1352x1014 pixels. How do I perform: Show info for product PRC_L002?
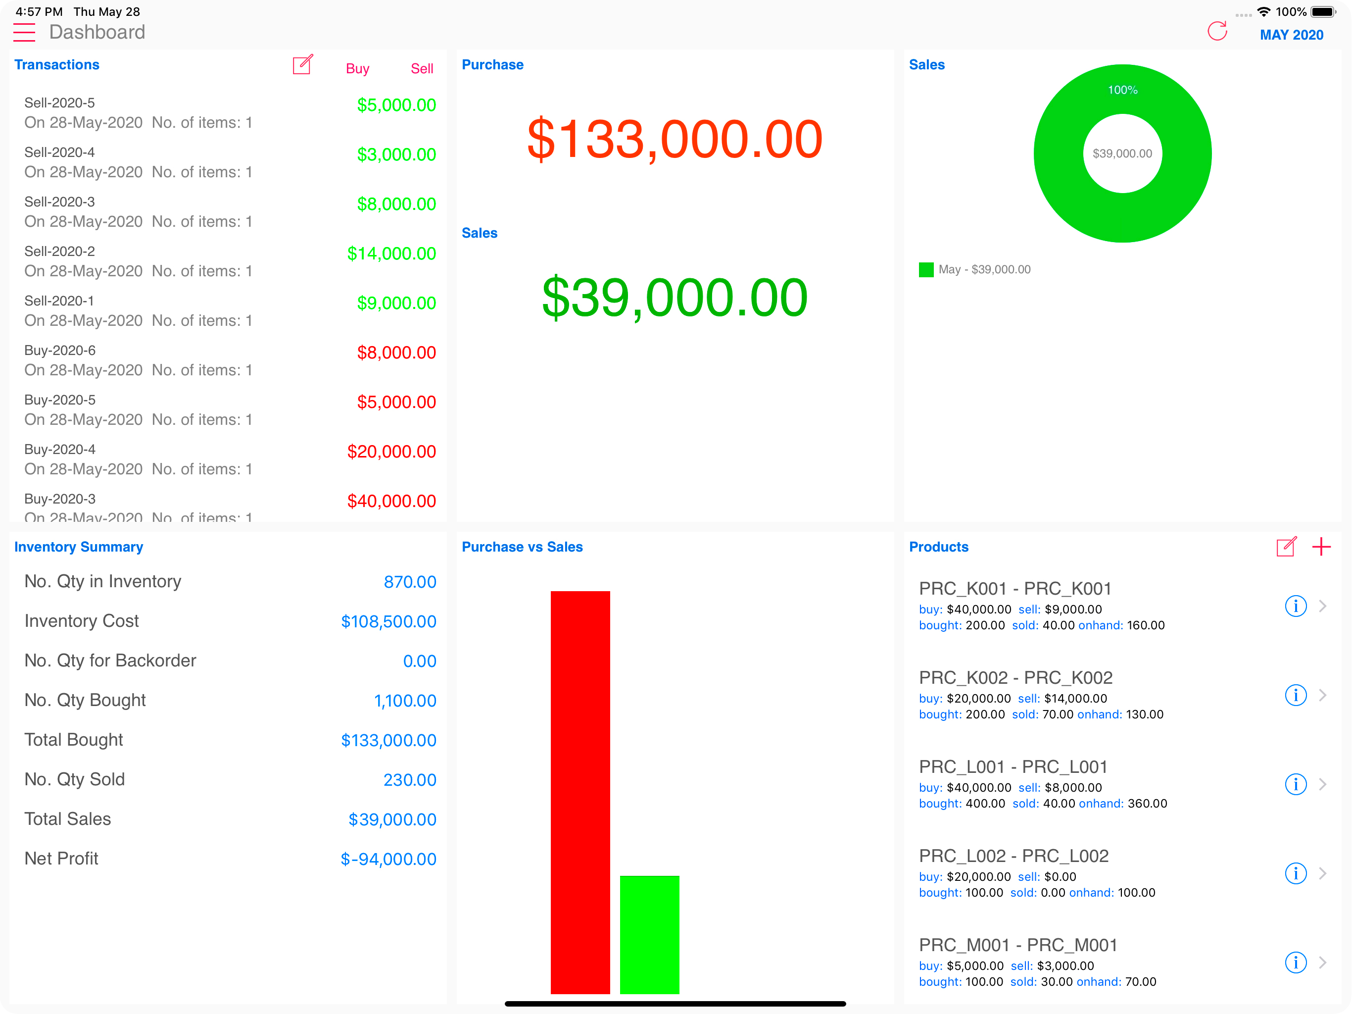(x=1296, y=873)
